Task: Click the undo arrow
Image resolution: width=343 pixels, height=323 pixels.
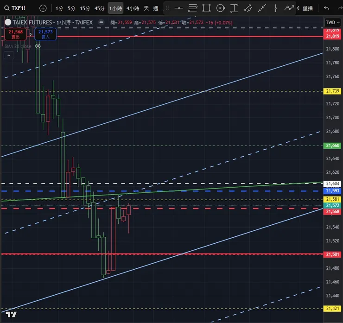Action: click(x=326, y=8)
